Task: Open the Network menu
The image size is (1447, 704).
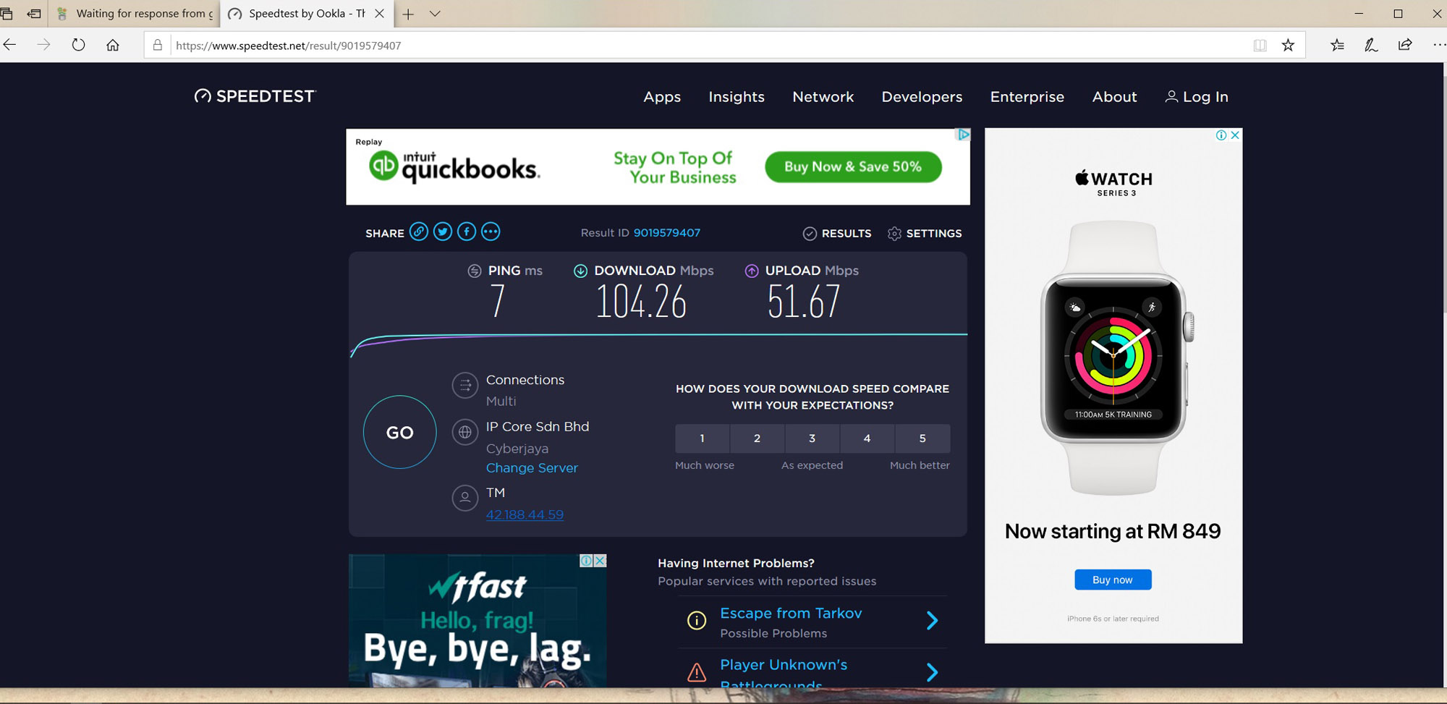Action: tap(823, 97)
